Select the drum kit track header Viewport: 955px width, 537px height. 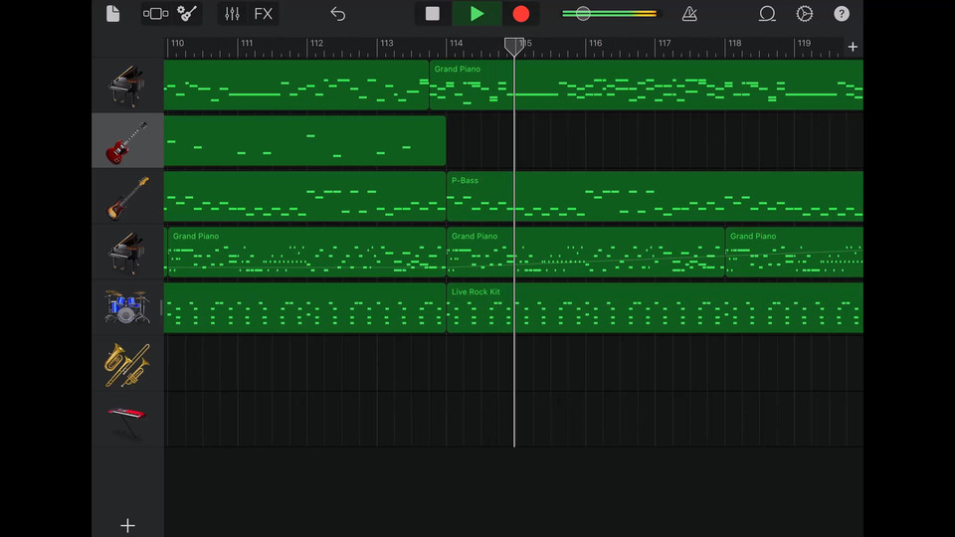(x=127, y=307)
